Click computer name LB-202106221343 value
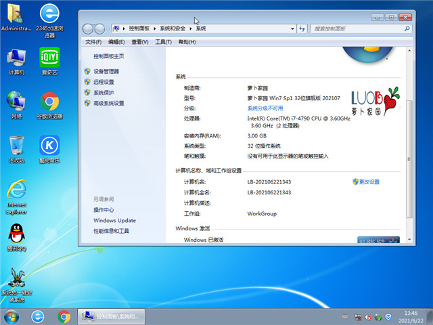Screen dimensions: 433x325 click(x=269, y=182)
